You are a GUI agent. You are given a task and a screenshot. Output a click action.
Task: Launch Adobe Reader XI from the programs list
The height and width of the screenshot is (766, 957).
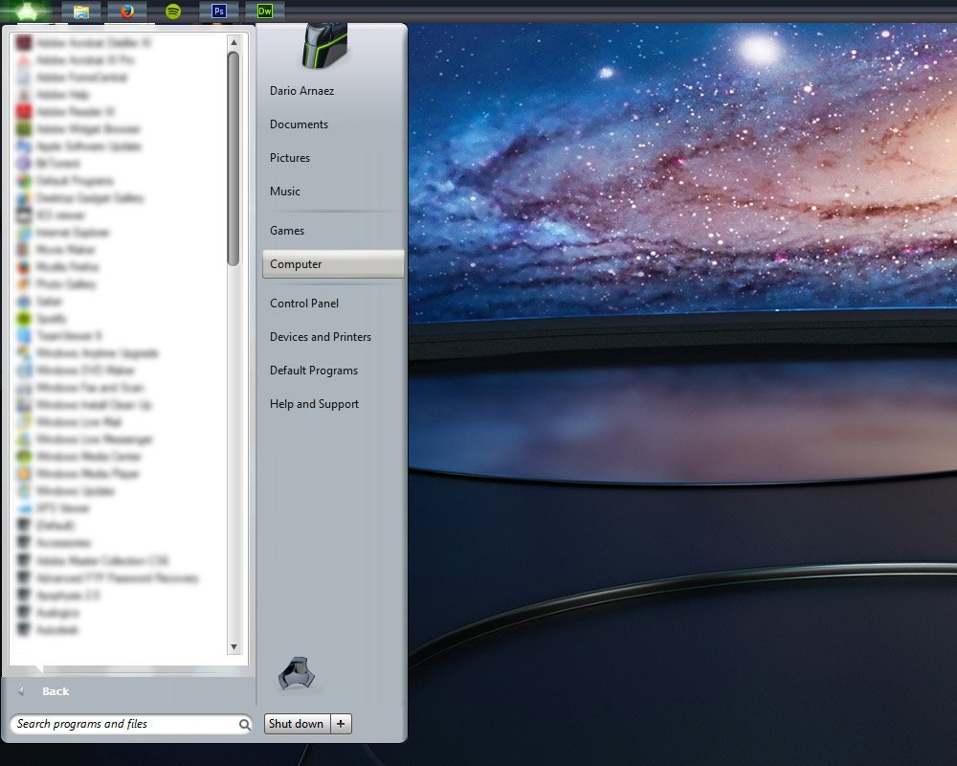pyautogui.click(x=75, y=112)
